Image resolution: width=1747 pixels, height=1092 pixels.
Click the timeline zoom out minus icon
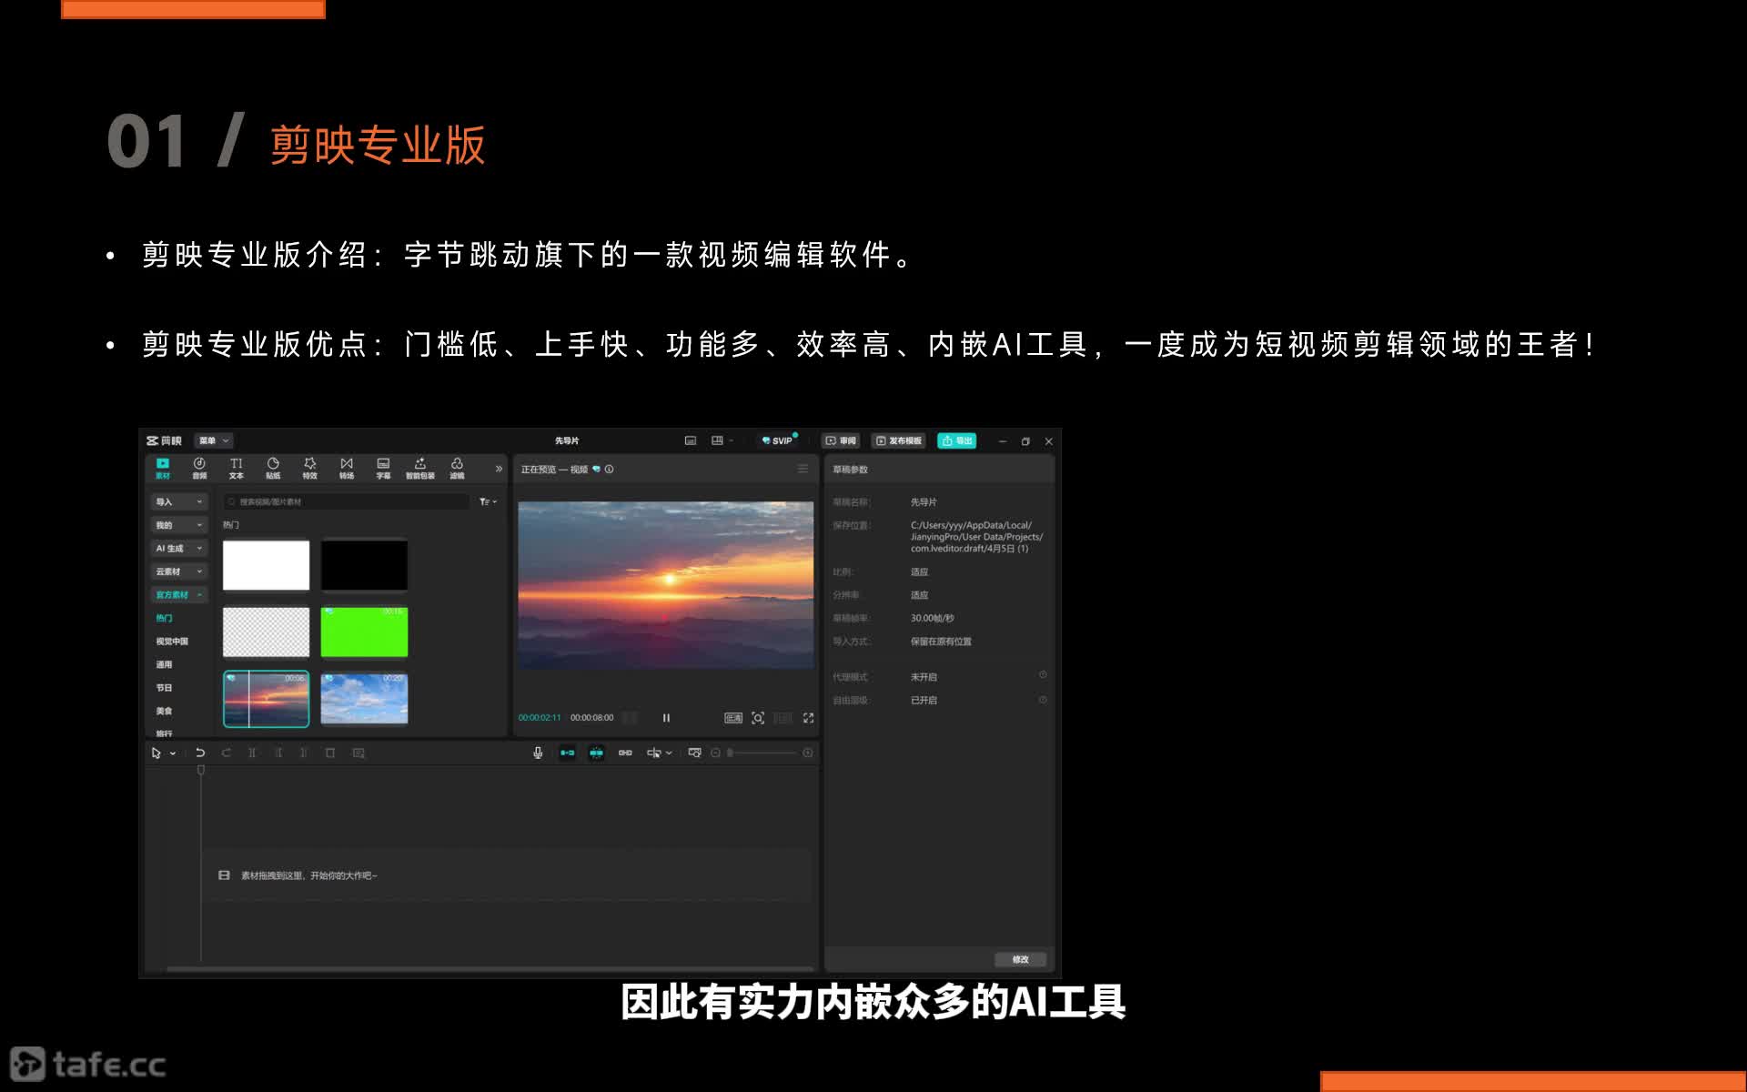[x=715, y=753]
